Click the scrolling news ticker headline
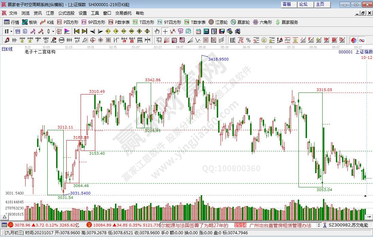 click(194, 225)
